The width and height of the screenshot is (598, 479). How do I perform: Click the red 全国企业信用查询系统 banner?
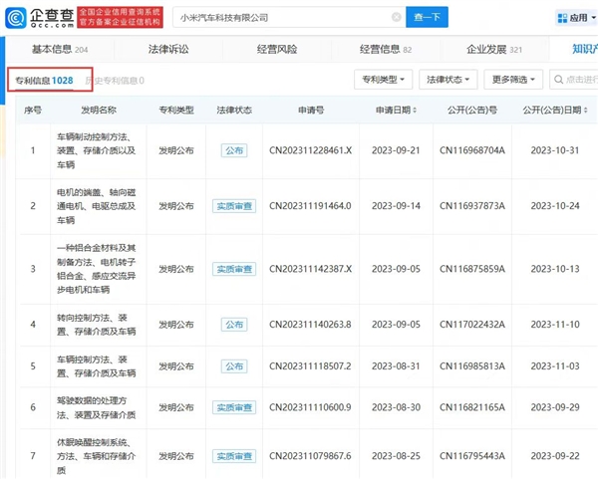point(121,18)
